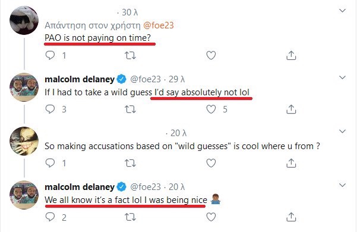Open the chevron menu on the 'making accusations' tweet

pyautogui.click(x=342, y=131)
